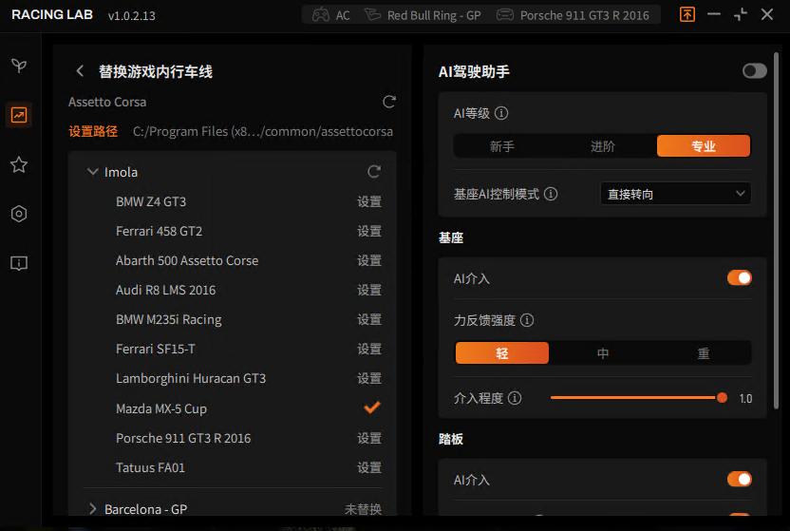The height and width of the screenshot is (531, 790).
Task: Collapse the Imola track group
Action: point(92,172)
